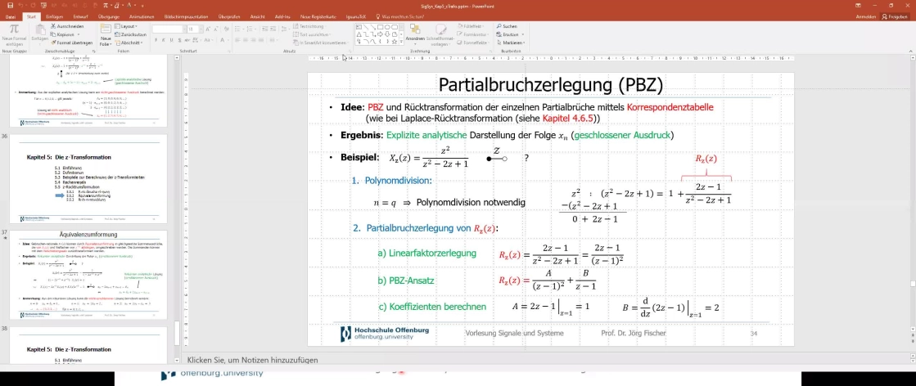Toggle italic (K) formatting

click(x=164, y=42)
